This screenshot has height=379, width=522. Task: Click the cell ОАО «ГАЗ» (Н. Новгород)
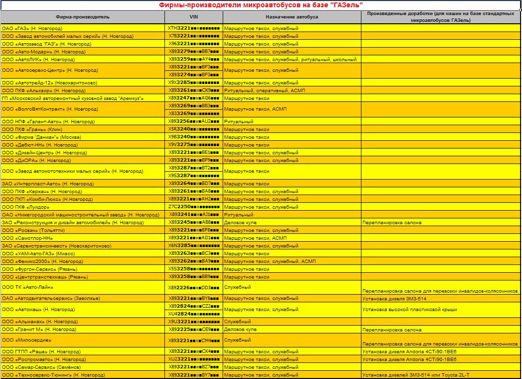pyautogui.click(x=82, y=28)
